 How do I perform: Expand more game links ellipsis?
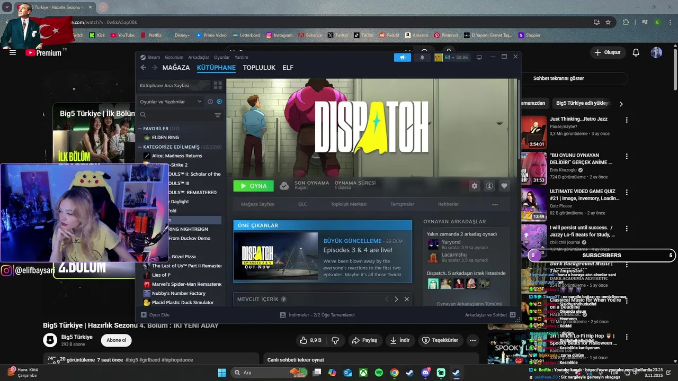tap(495, 204)
